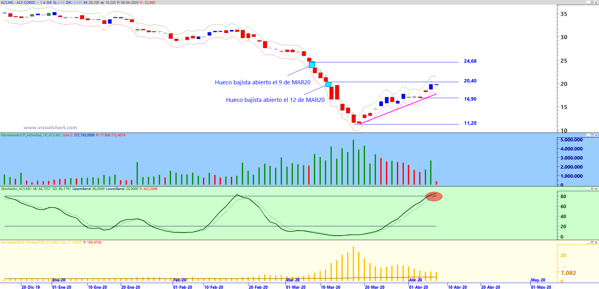Click the 'Stochastic_ACS.MC' indicator title
Viewport: 599px width, 289px height.
(x=16, y=189)
